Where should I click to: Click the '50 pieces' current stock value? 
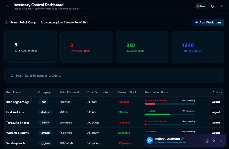(x=124, y=133)
